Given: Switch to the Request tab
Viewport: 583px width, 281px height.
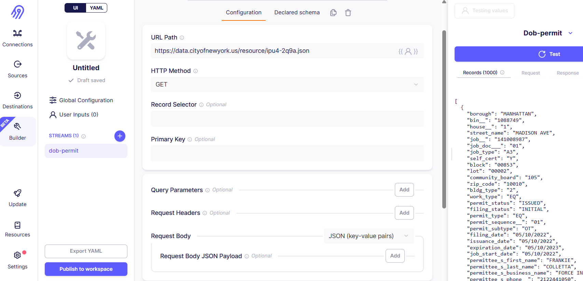Looking at the screenshot, I should coord(530,73).
